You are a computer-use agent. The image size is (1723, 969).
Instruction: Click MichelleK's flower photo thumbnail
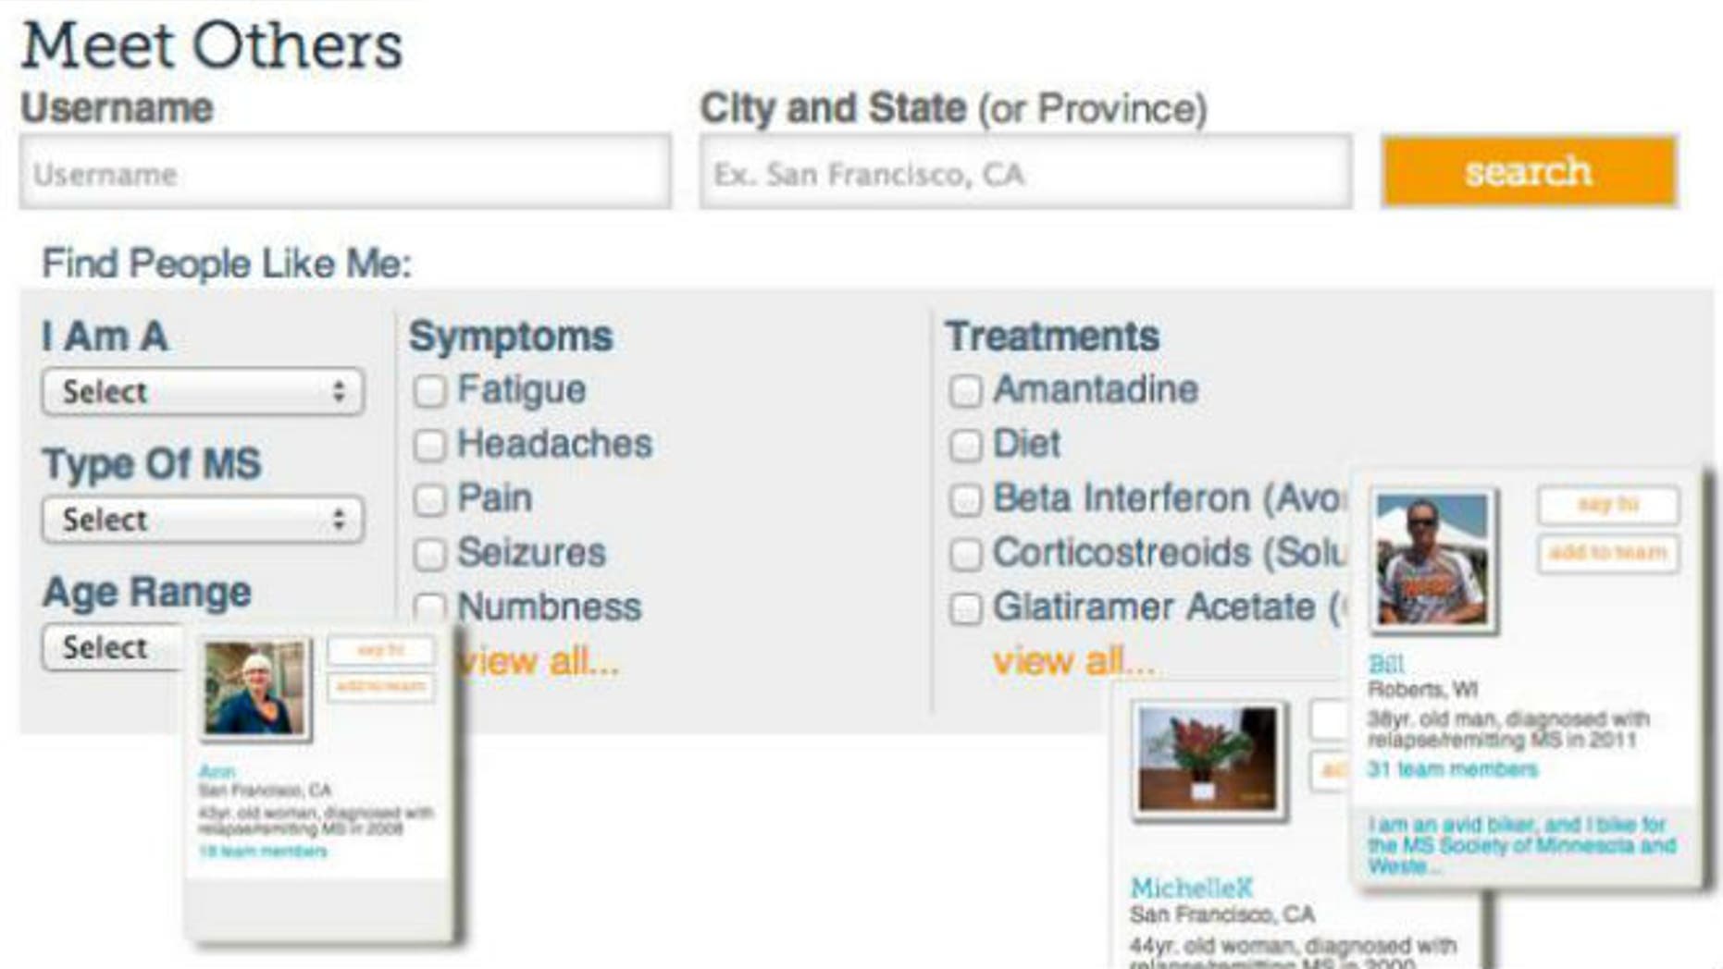click(x=1207, y=760)
